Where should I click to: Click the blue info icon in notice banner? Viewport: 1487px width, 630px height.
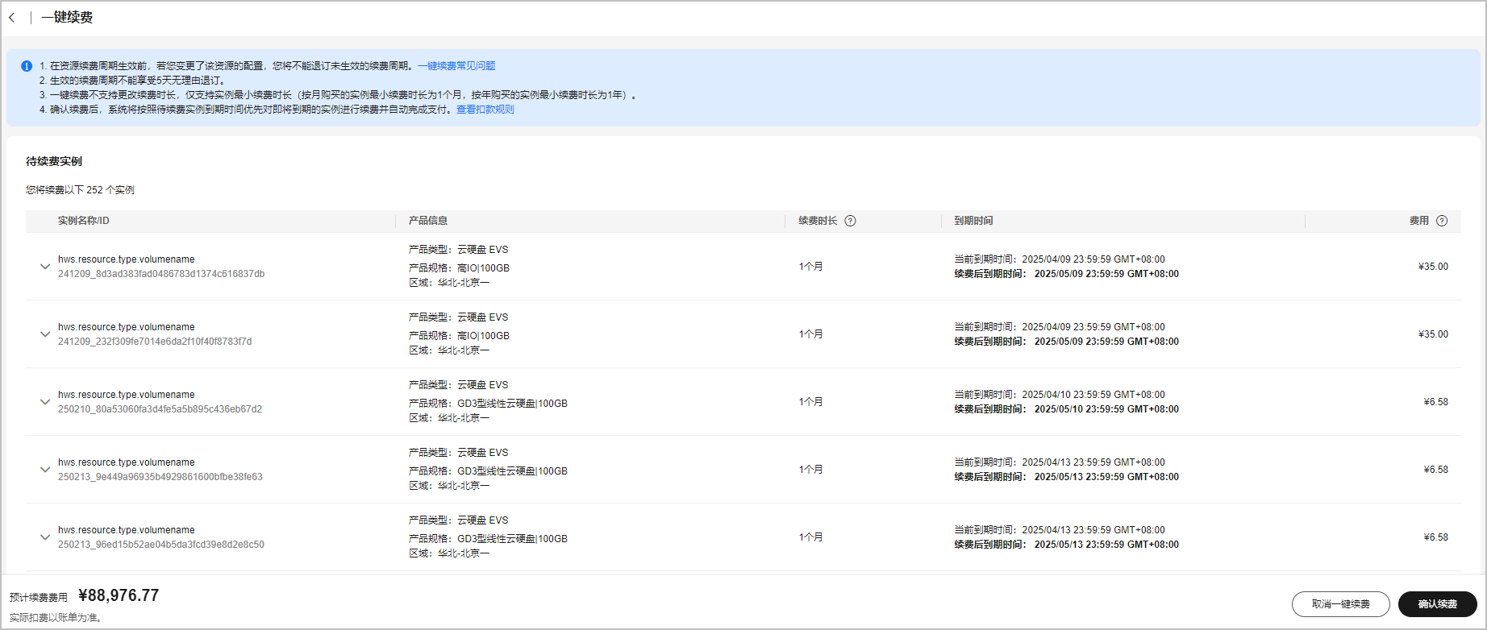pyautogui.click(x=27, y=66)
